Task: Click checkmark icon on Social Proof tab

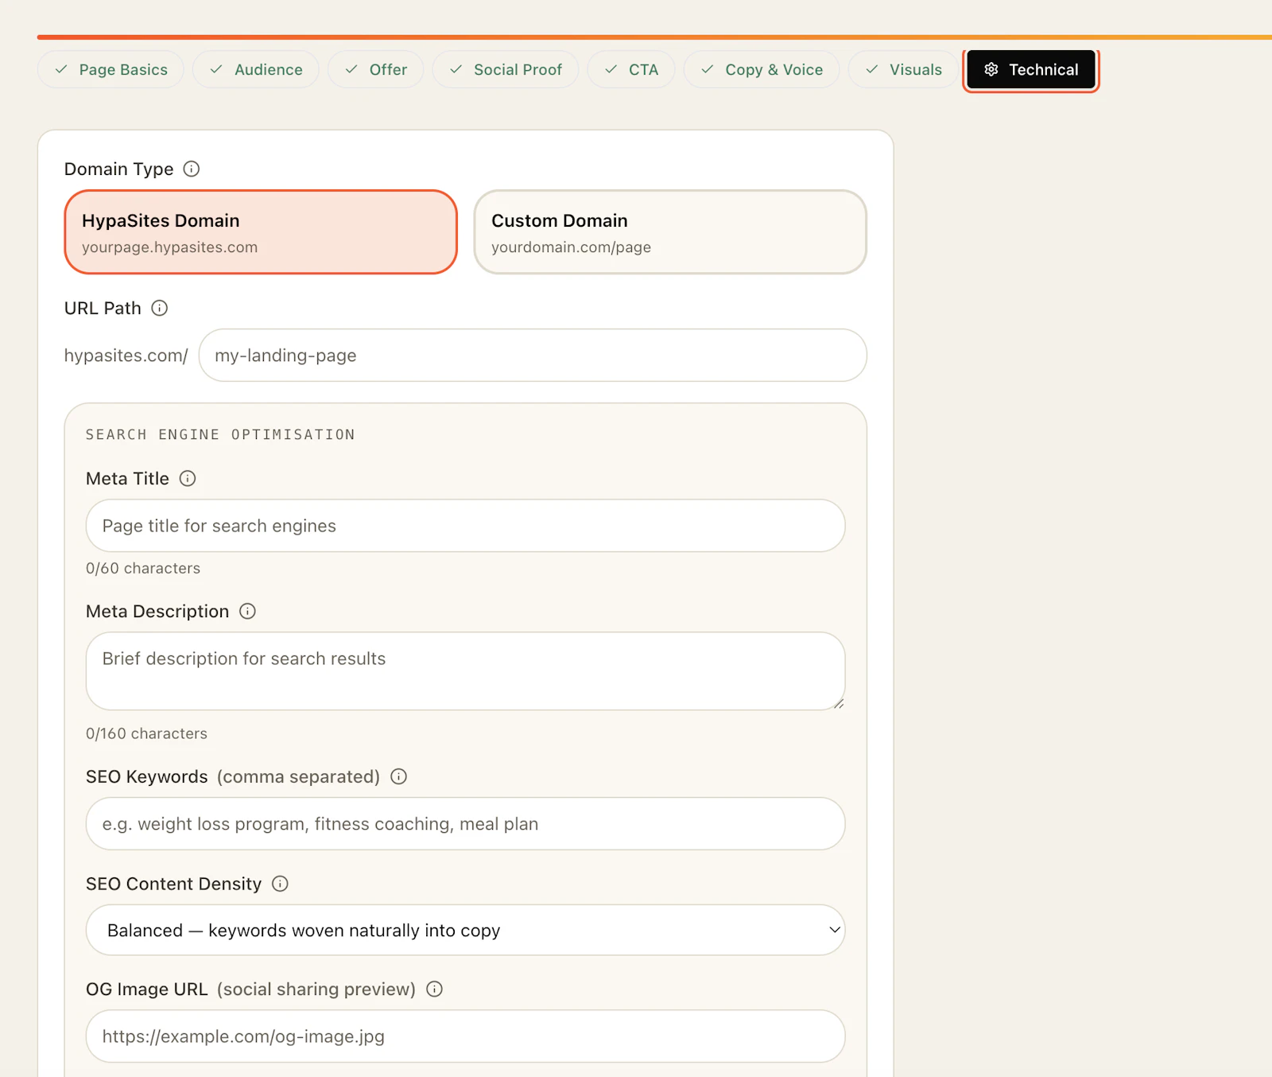Action: click(456, 69)
